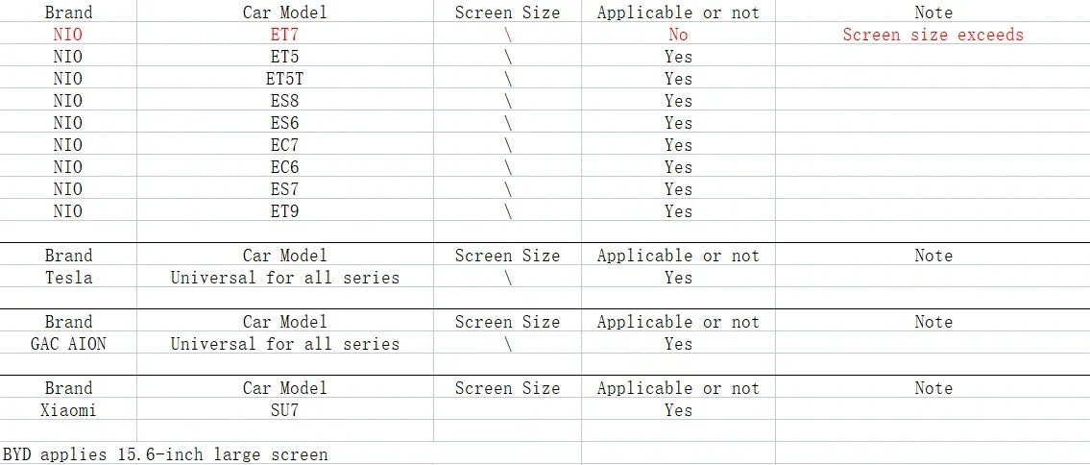This screenshot has width=1090, height=465.
Task: Select the ES7 car model cell
Action: coord(284,189)
